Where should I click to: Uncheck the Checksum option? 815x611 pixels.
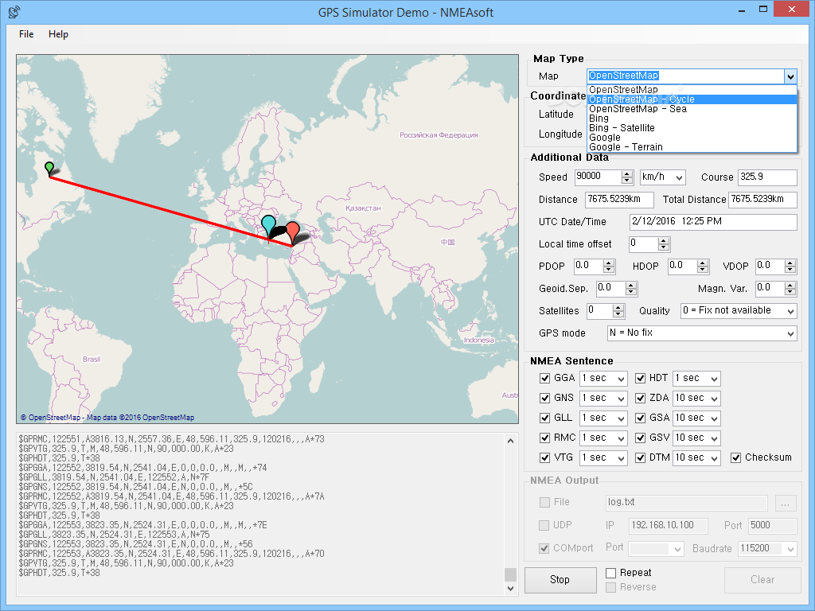pos(735,457)
